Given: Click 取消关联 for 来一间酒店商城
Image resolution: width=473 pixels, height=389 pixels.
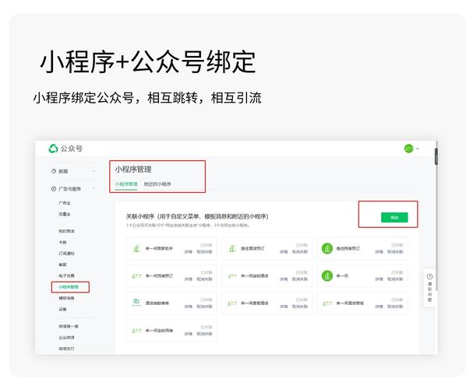Looking at the screenshot, I should (x=395, y=307).
